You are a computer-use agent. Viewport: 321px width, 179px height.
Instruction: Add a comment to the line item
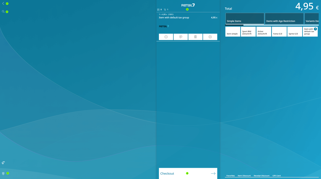coord(181,37)
